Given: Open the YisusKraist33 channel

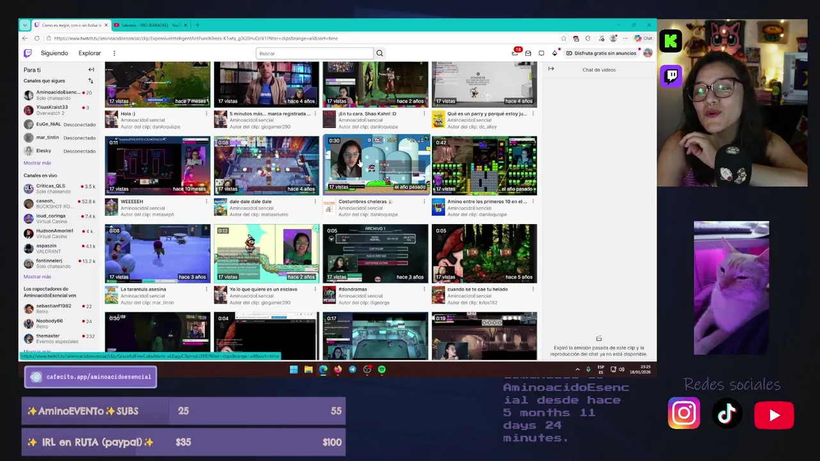Looking at the screenshot, I should 59,109.
